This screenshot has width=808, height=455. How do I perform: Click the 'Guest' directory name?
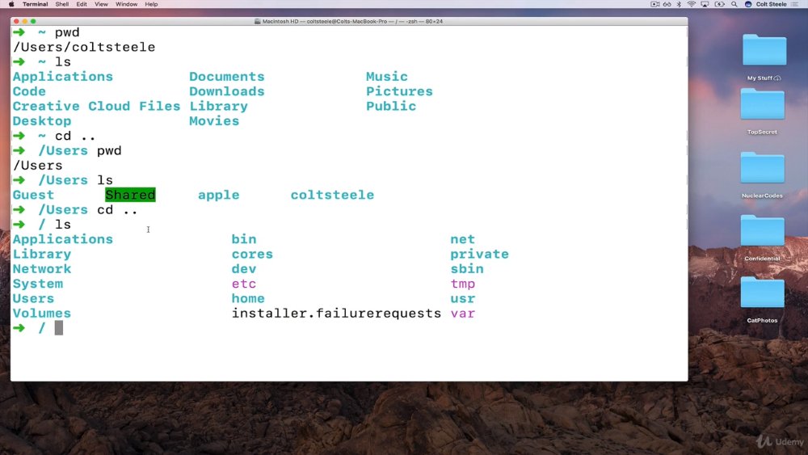click(33, 195)
